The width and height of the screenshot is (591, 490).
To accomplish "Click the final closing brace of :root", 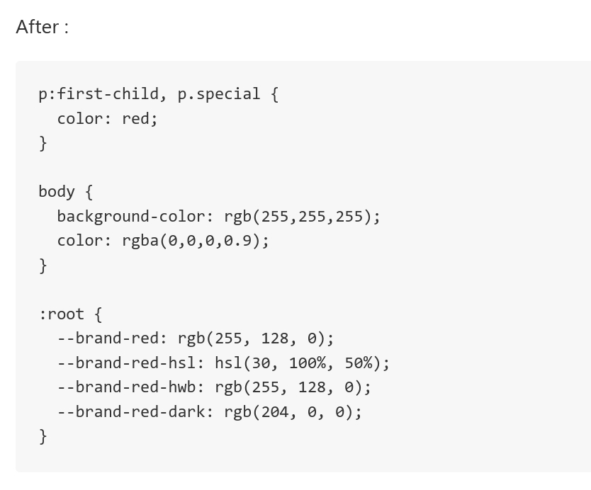I will coord(43,436).
